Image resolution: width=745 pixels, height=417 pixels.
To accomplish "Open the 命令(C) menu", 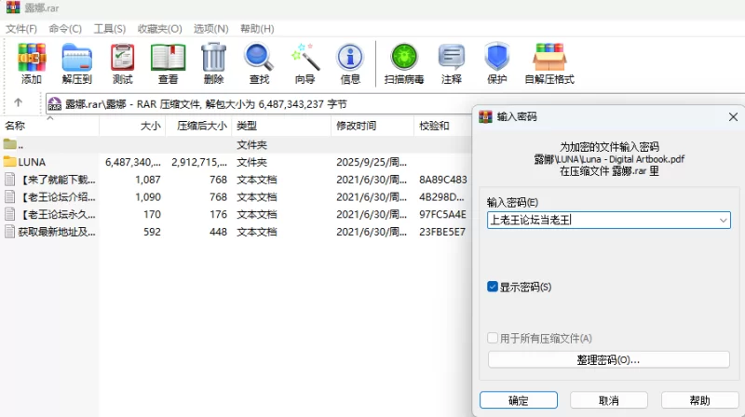I will (x=65, y=29).
